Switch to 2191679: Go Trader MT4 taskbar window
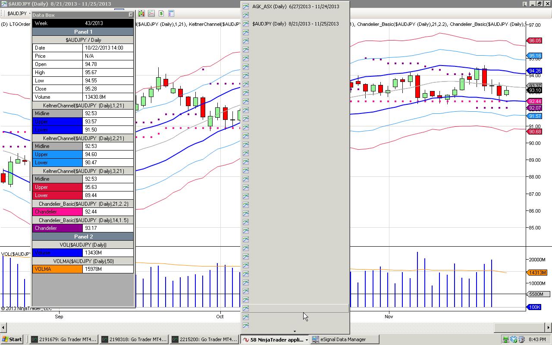 point(63,339)
